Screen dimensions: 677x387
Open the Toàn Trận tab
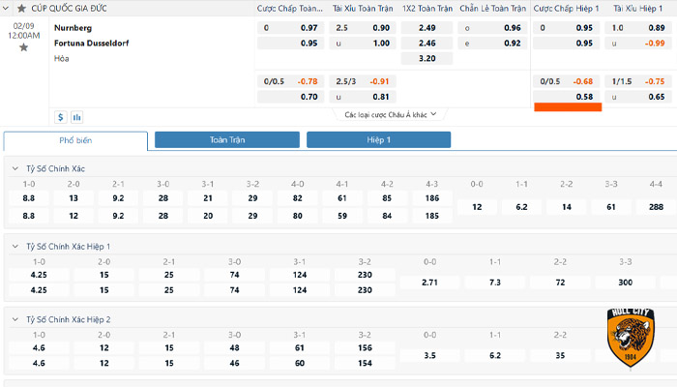coord(227,140)
